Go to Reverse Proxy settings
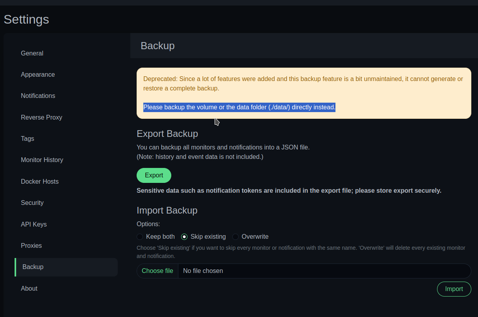478x317 pixels. tap(41, 117)
